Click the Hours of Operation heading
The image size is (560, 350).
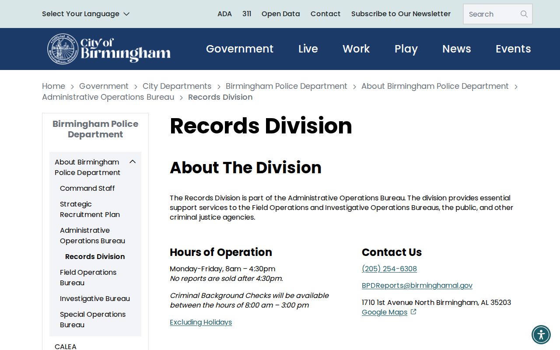click(221, 252)
